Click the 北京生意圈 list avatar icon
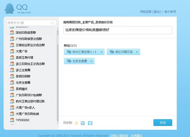The image size is (190, 137). (12, 83)
